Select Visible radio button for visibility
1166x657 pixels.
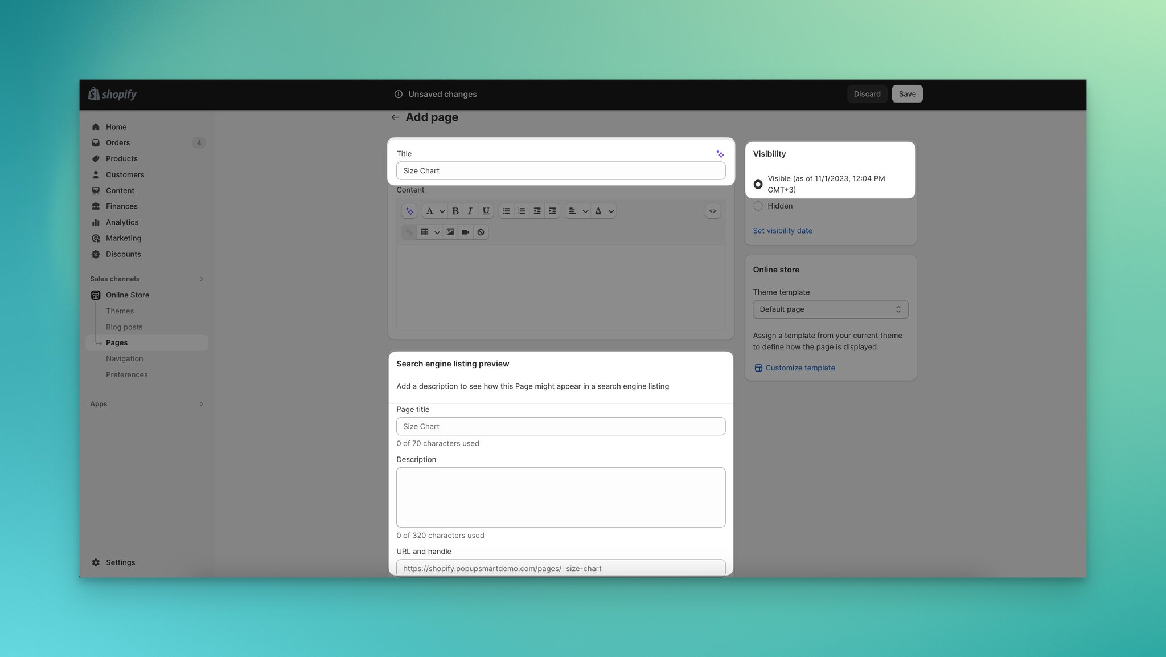pos(758,184)
